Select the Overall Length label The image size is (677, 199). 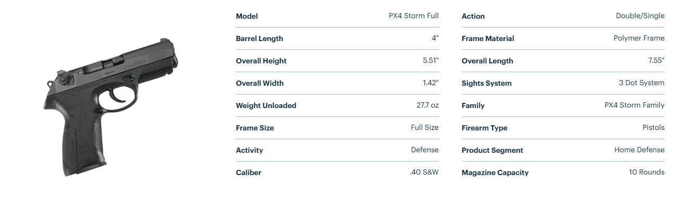click(487, 61)
